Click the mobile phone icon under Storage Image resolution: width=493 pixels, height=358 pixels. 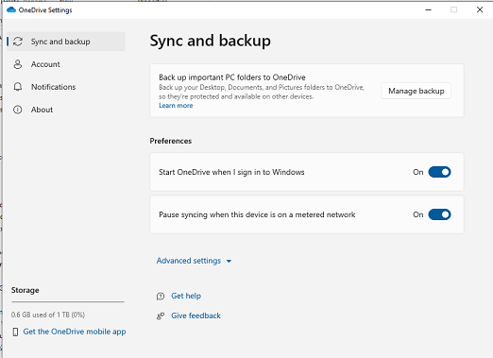pyautogui.click(x=15, y=332)
